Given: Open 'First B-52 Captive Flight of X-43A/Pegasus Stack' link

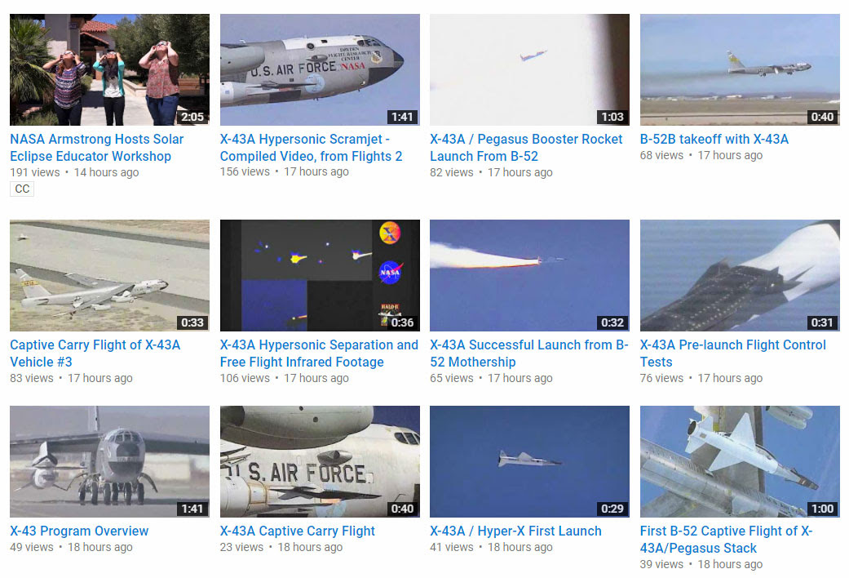Looking at the screenshot, I should point(726,540).
